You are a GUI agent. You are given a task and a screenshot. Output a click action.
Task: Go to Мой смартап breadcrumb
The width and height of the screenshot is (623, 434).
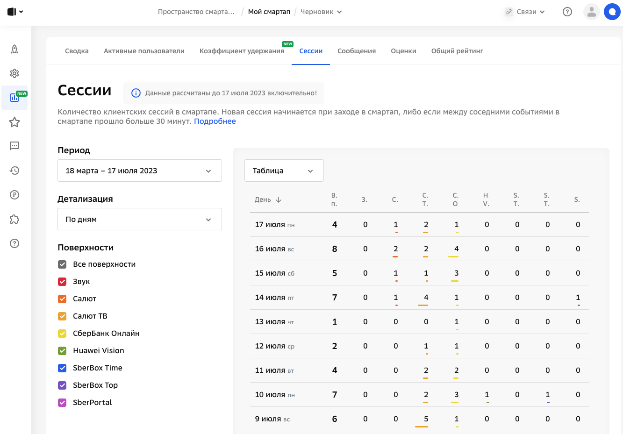point(269,12)
